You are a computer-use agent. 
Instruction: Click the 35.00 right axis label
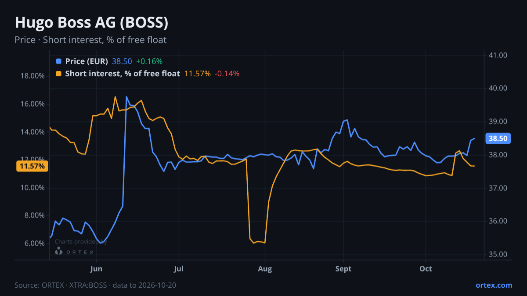click(x=498, y=254)
